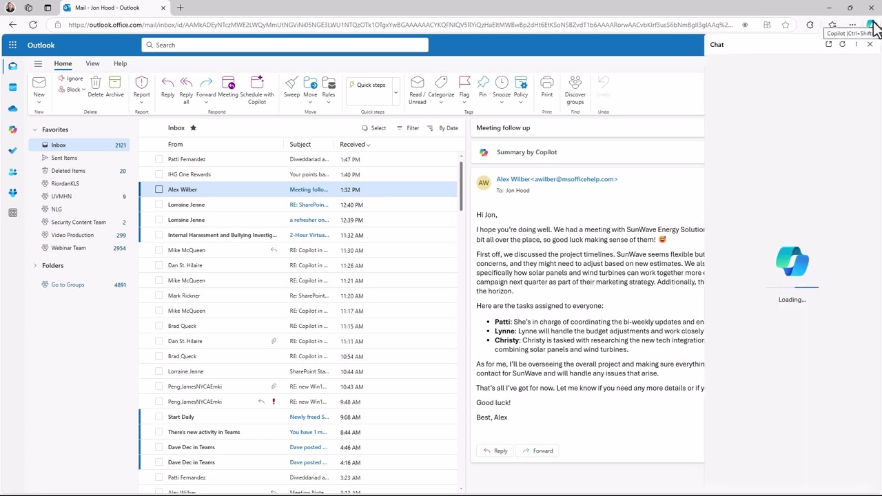Toggle the hamburger navigation pane button
This screenshot has width=882, height=496.
tap(38, 63)
